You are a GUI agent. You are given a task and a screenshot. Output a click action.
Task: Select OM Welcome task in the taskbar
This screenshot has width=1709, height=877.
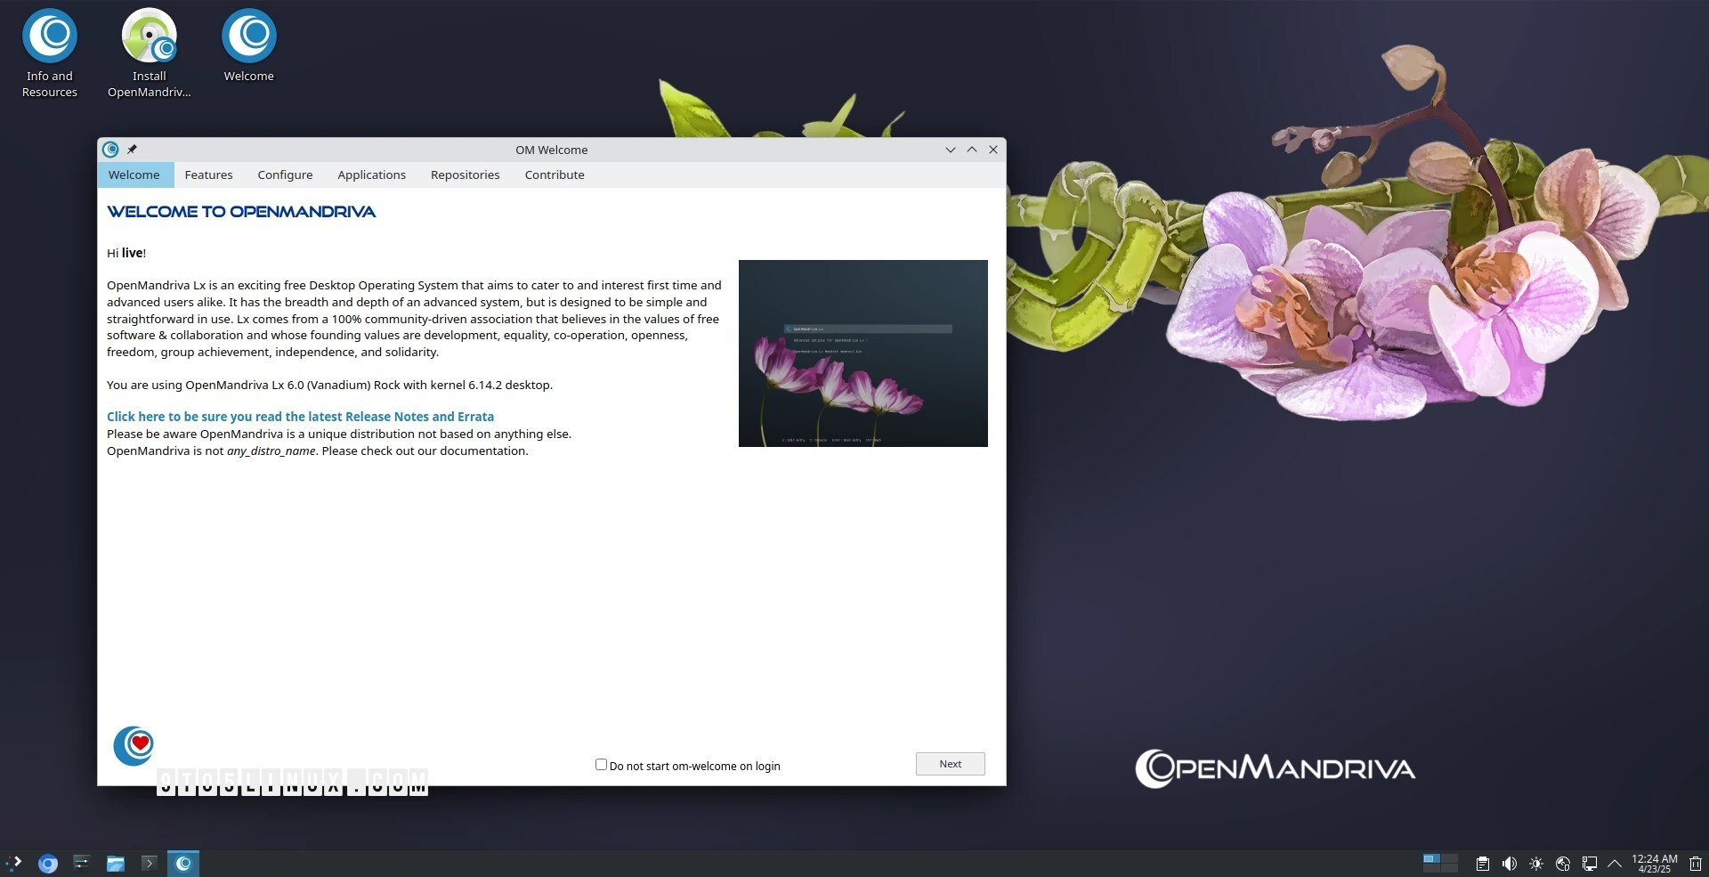pos(183,864)
